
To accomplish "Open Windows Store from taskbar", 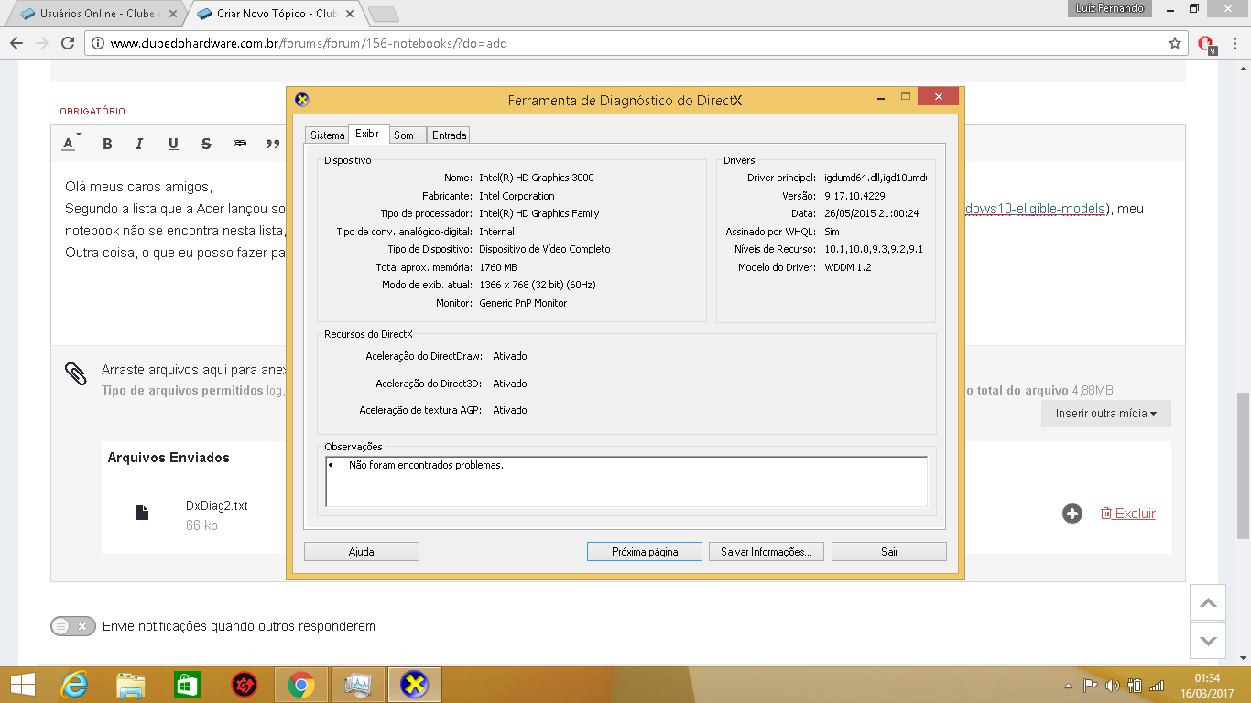I will 187,684.
